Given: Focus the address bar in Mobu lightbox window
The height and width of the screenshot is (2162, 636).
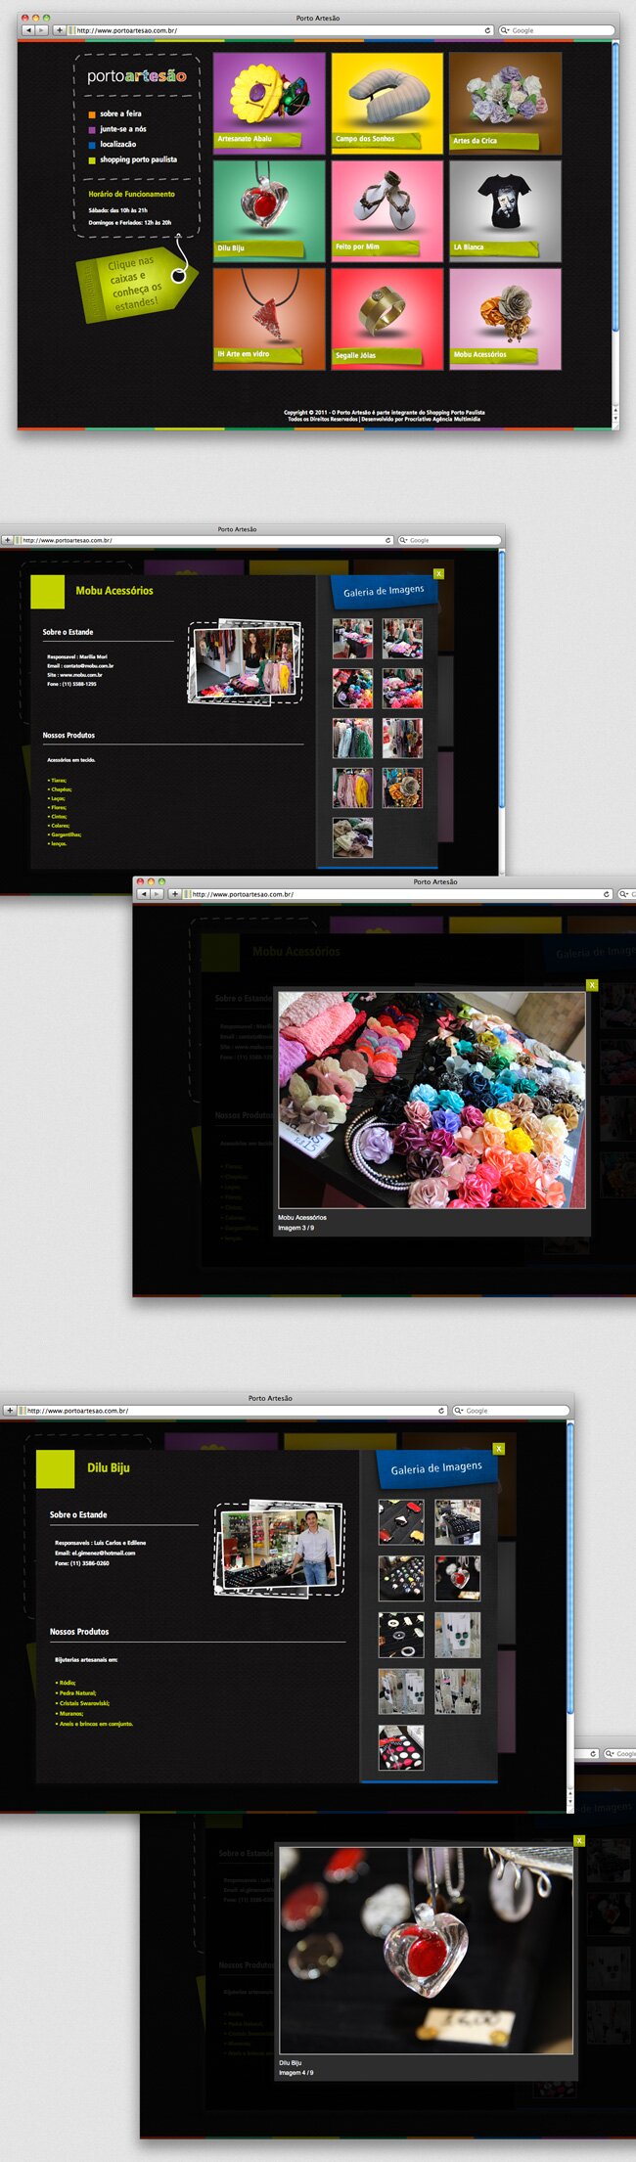Looking at the screenshot, I should pyautogui.click(x=398, y=894).
